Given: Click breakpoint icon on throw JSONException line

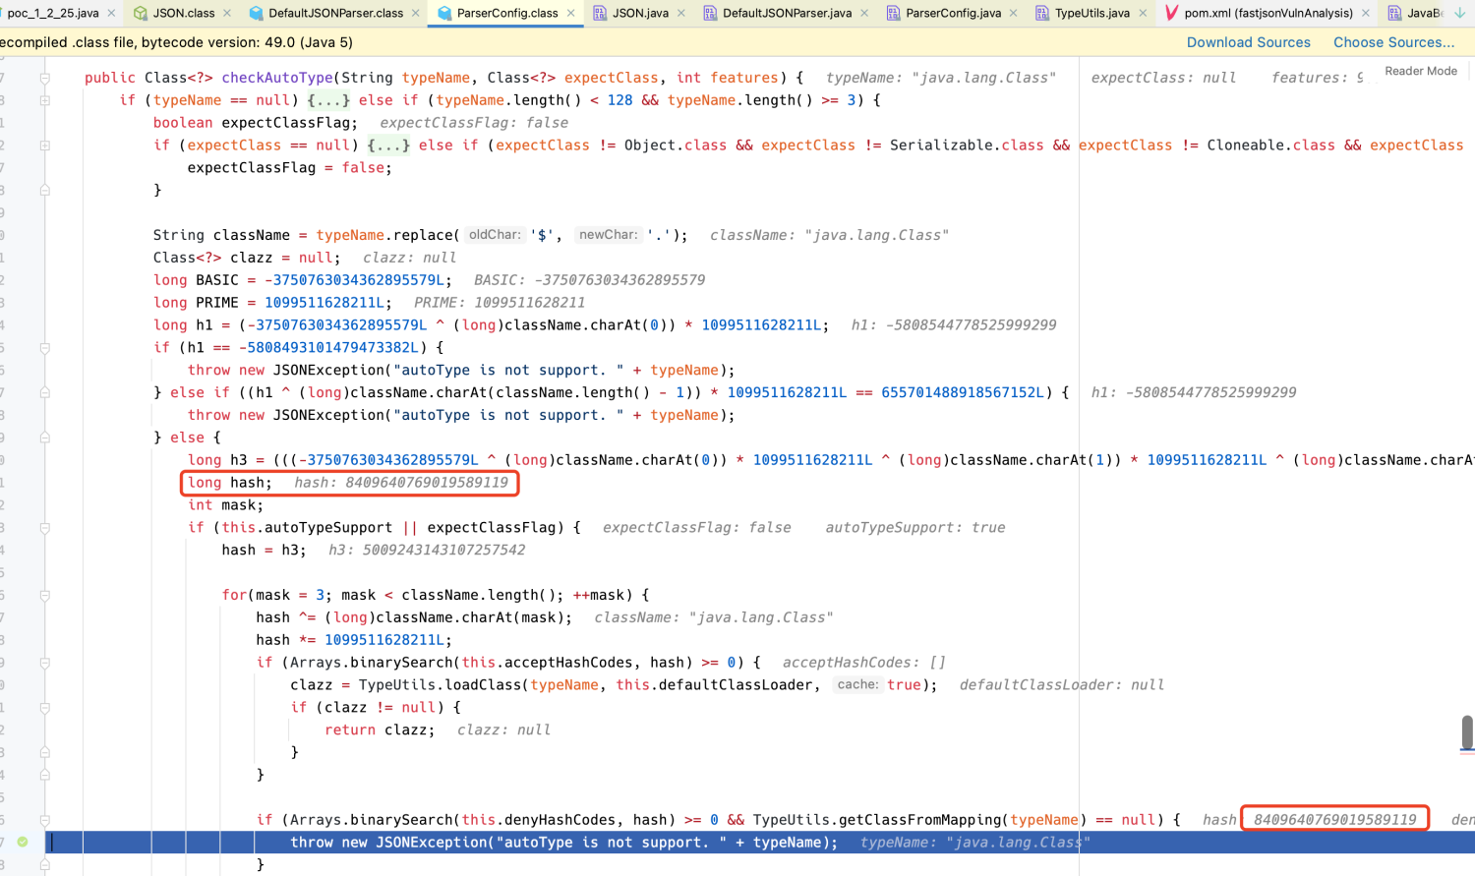Looking at the screenshot, I should pyautogui.click(x=23, y=842).
